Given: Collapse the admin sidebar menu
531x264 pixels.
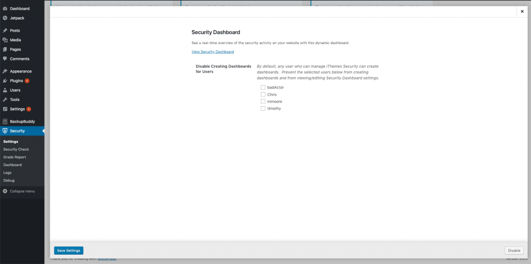Looking at the screenshot, I should pos(22,192).
